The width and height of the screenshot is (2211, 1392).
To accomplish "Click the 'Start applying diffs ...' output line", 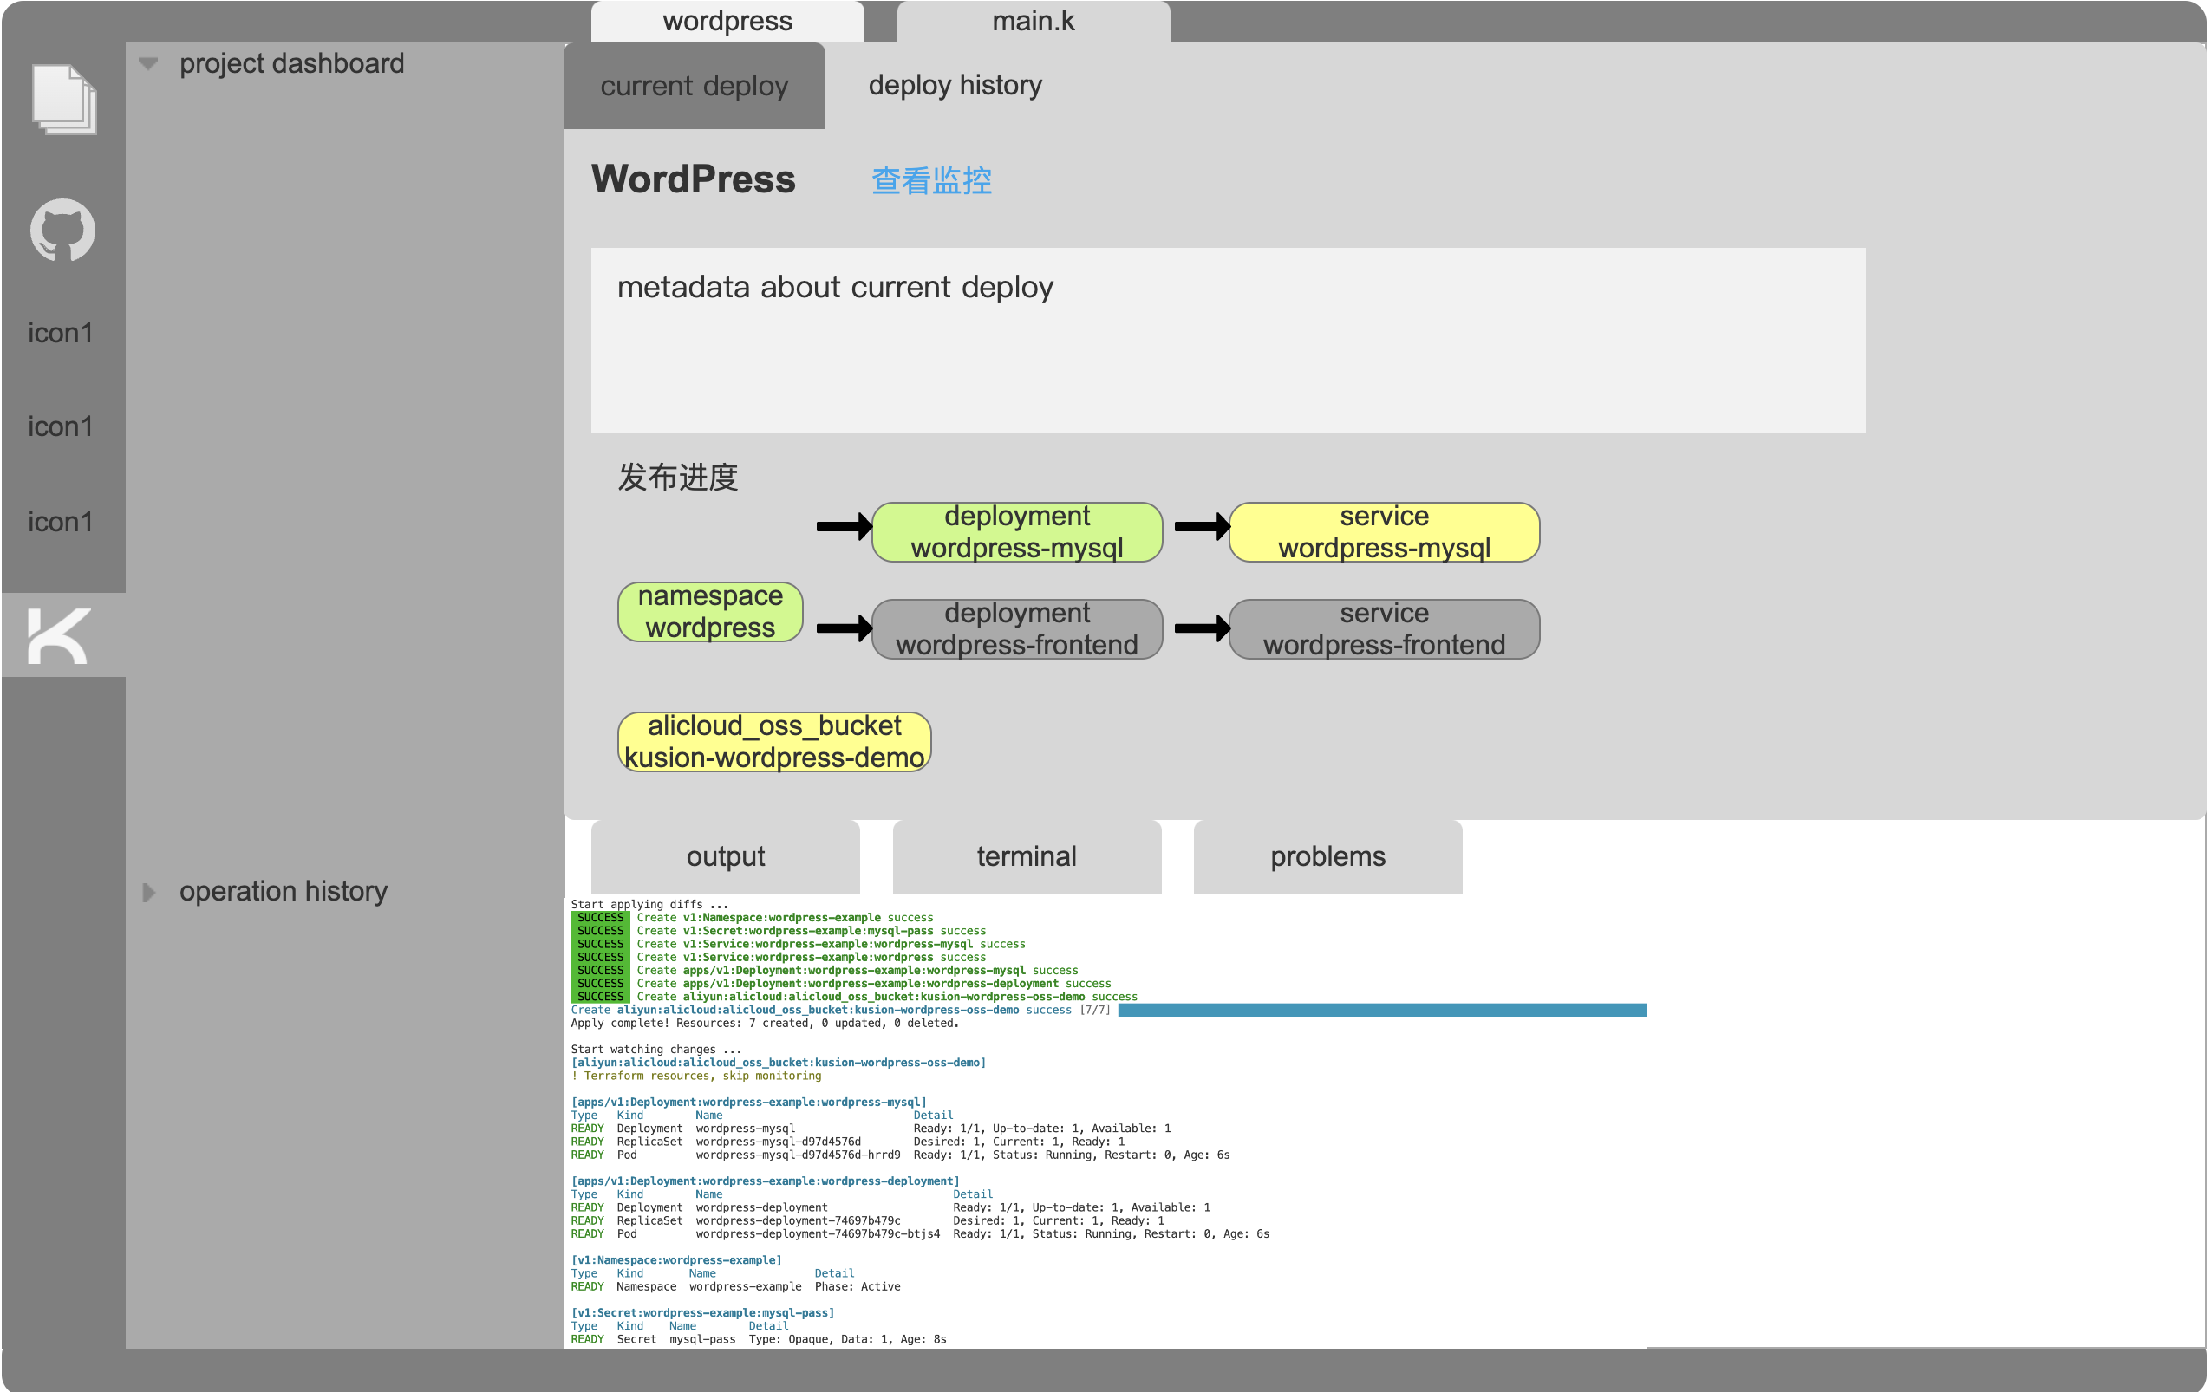I will 649,905.
